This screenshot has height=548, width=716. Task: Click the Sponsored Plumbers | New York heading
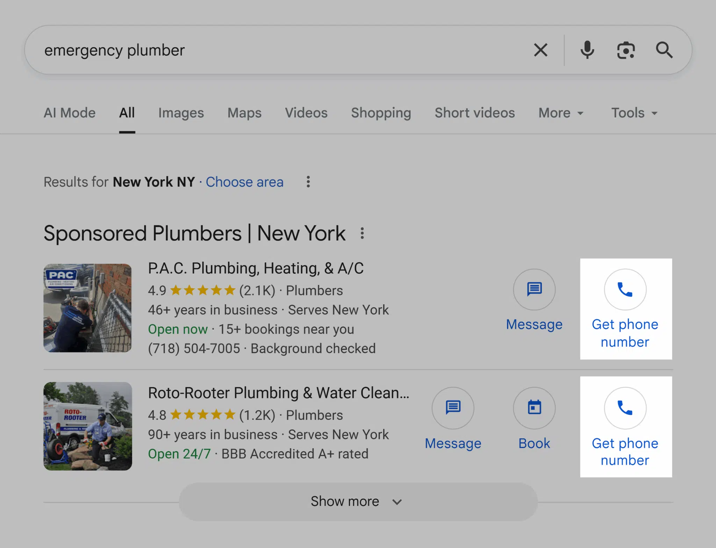[x=194, y=233]
